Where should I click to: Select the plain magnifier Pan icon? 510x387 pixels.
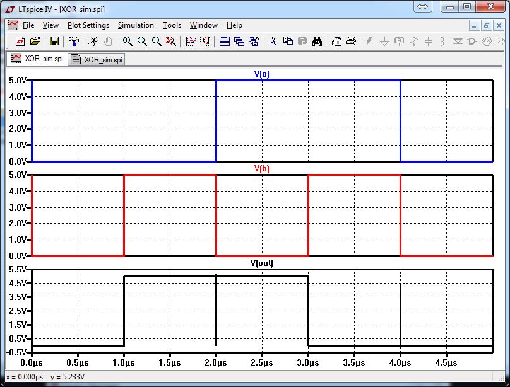tap(142, 41)
